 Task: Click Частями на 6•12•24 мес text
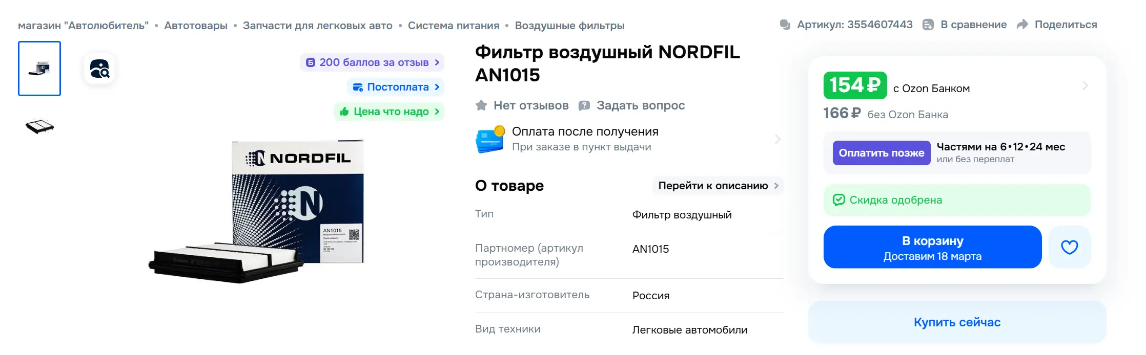[1001, 147]
